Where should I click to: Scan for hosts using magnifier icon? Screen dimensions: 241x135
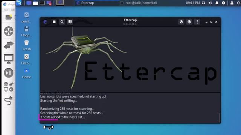[62, 22]
